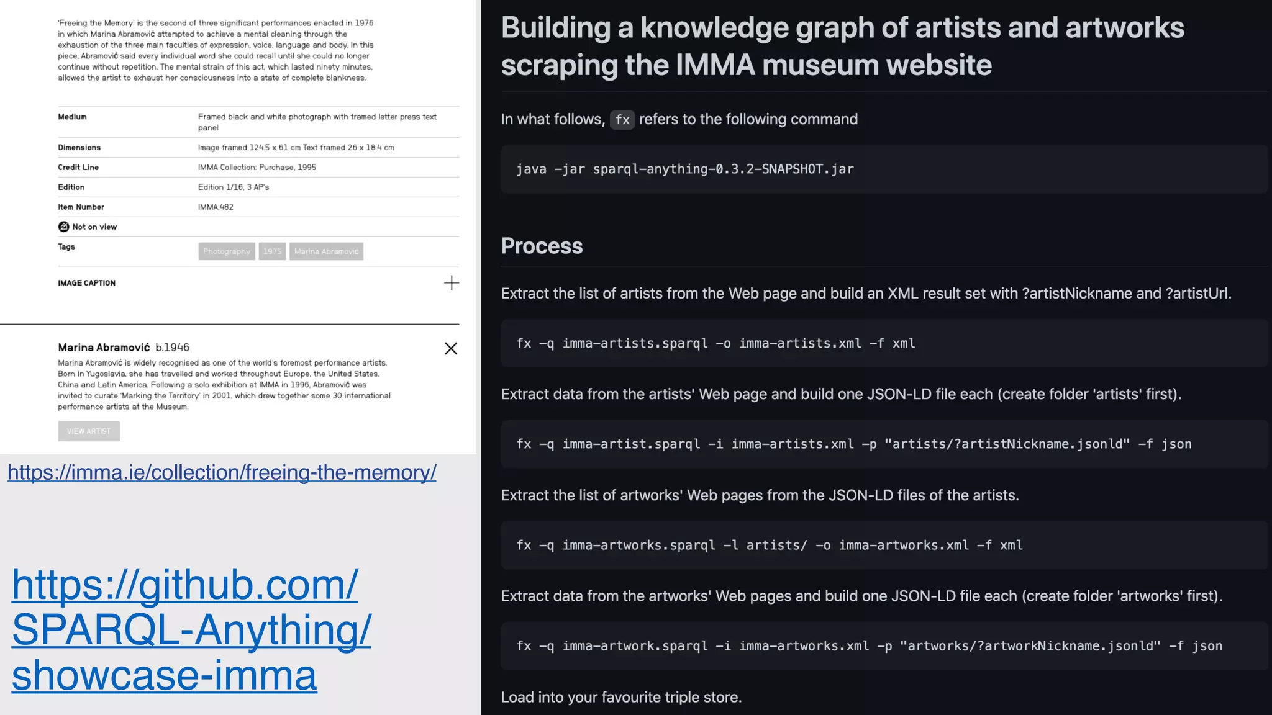The image size is (1272, 715).
Task: Click the Framed black and white photograph text
Action: [x=317, y=122]
